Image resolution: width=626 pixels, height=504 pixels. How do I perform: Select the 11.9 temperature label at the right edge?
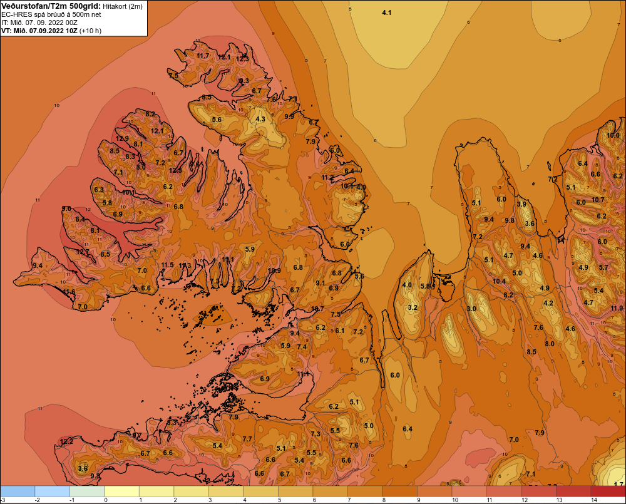(617, 308)
